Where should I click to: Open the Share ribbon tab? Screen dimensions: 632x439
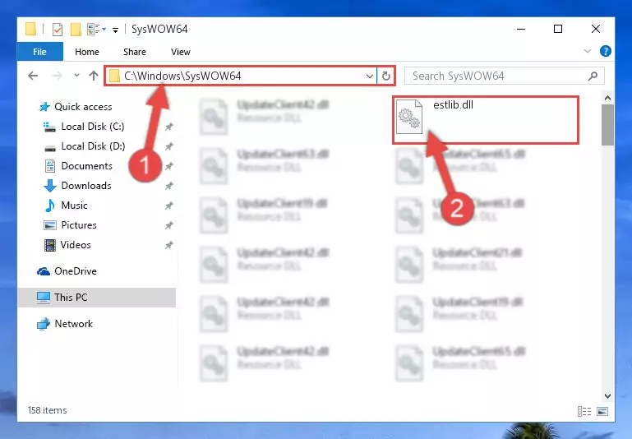click(x=135, y=52)
